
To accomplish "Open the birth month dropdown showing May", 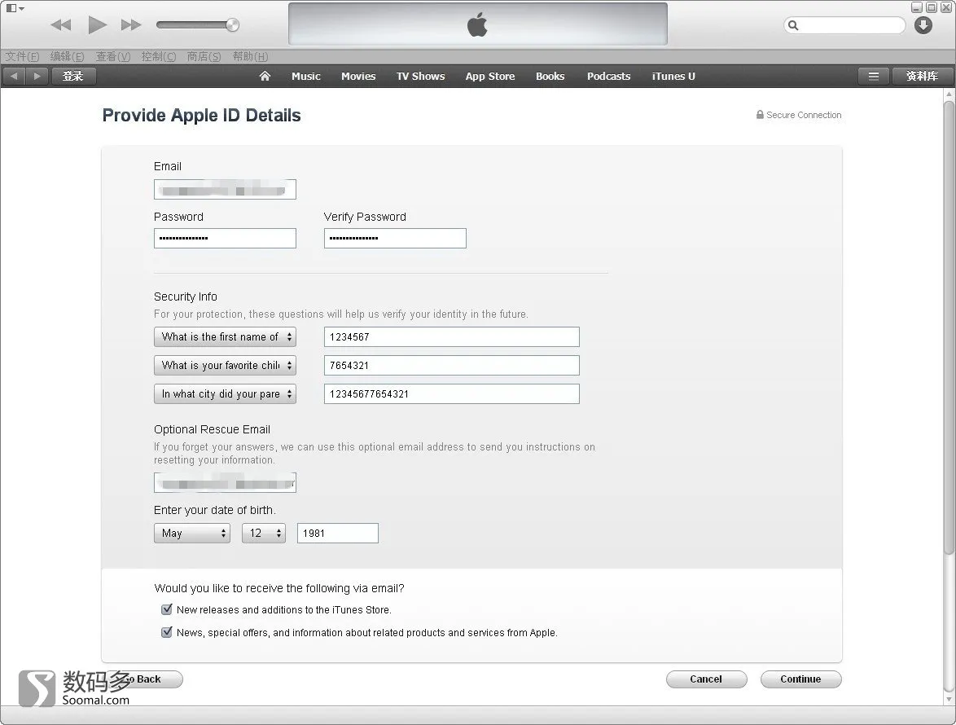I will coord(192,533).
